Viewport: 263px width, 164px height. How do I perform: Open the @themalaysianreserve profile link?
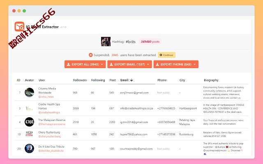[52, 124]
